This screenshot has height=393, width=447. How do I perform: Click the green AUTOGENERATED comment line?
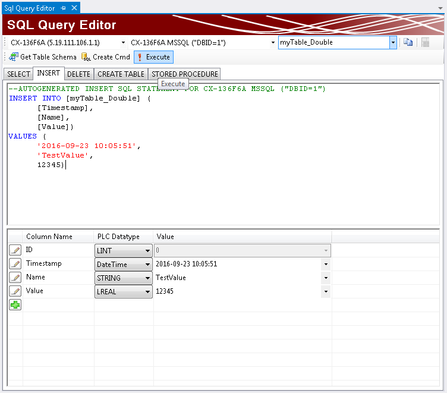pos(167,89)
